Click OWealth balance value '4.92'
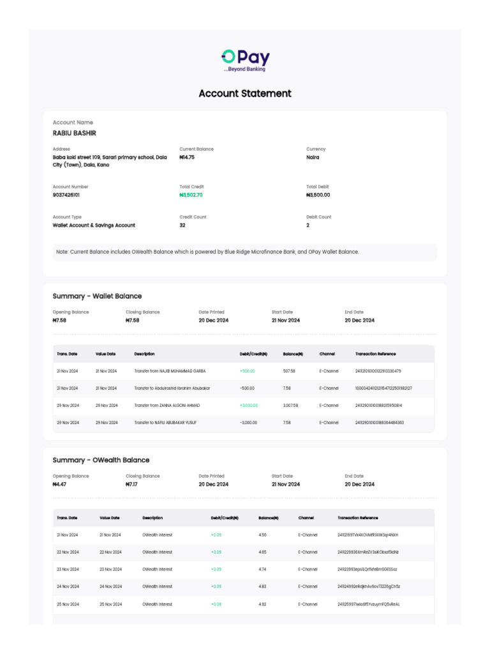Viewport: 490px width, 654px height. click(x=262, y=604)
